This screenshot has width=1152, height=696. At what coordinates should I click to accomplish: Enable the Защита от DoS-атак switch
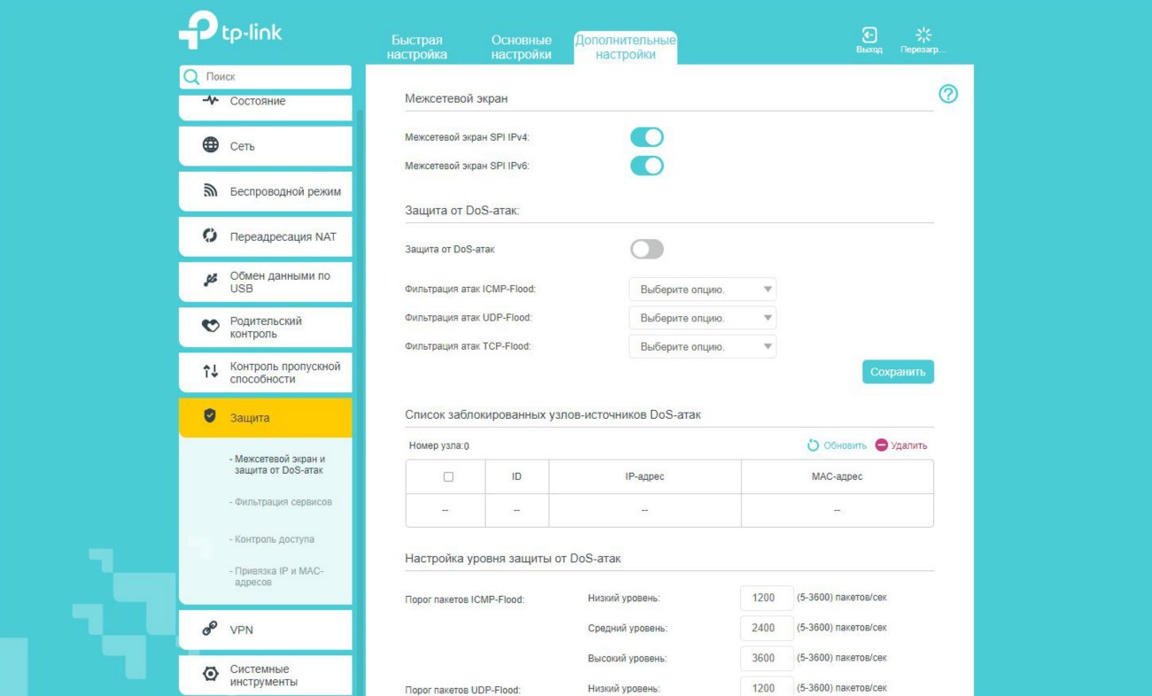646,250
